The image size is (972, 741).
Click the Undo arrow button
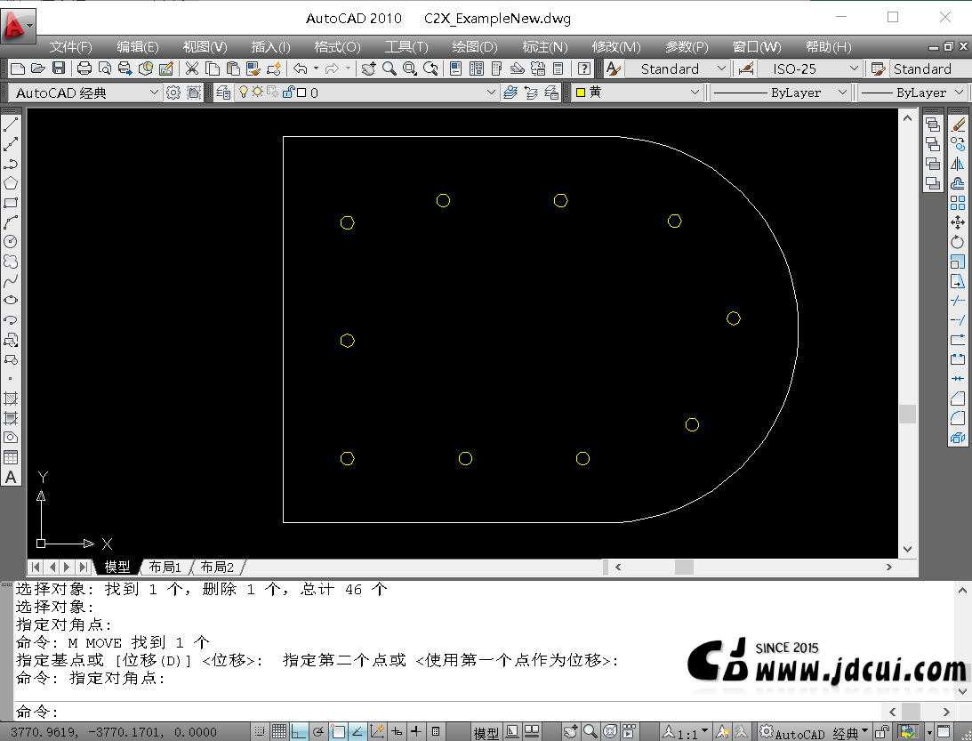coord(301,68)
